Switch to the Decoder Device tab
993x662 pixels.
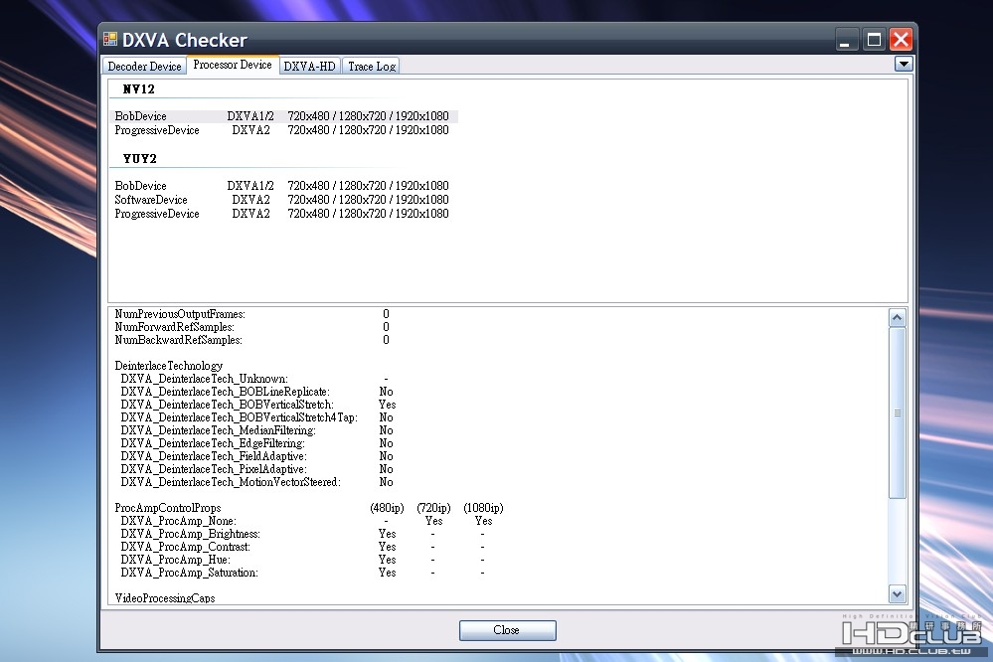click(144, 66)
